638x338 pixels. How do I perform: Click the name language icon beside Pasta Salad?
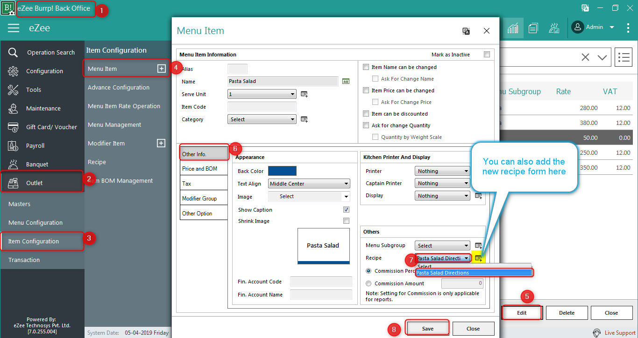pos(346,81)
